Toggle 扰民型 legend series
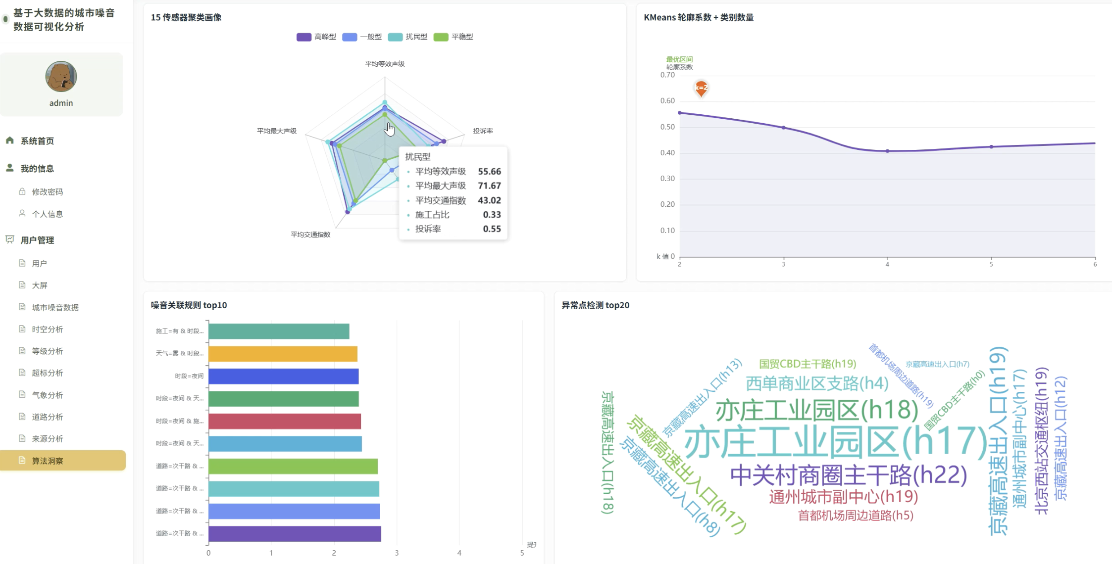Viewport: 1112px width, 564px height. click(407, 37)
